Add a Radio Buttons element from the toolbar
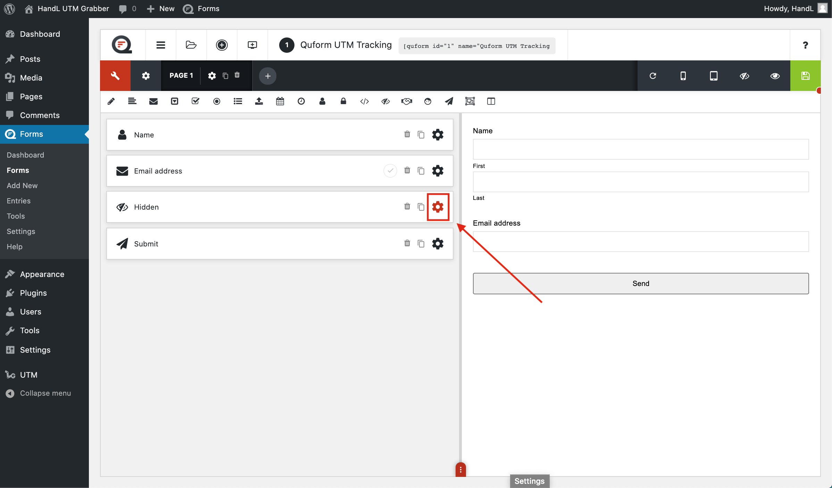The width and height of the screenshot is (832, 488). (217, 101)
